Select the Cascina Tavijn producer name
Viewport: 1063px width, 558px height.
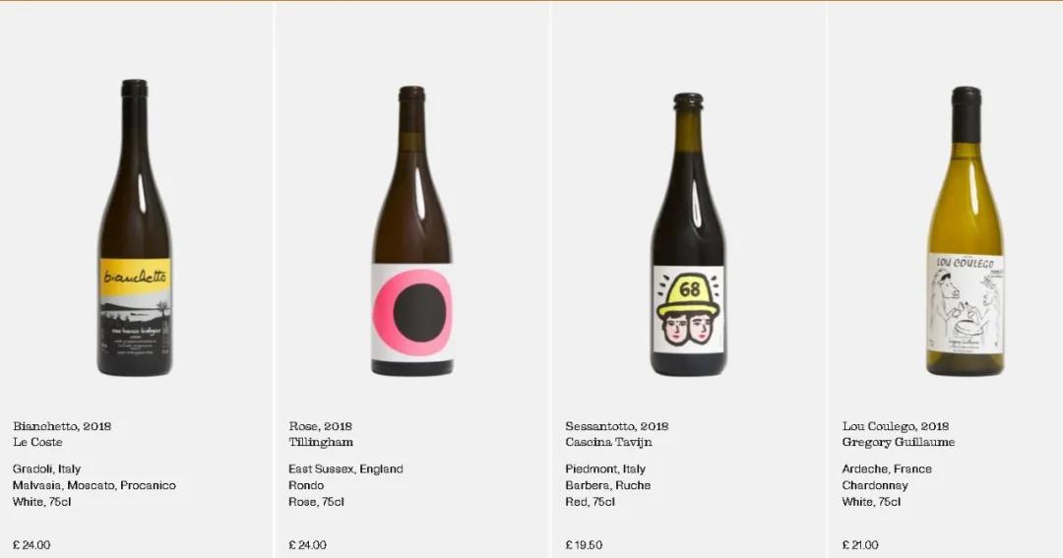(608, 442)
